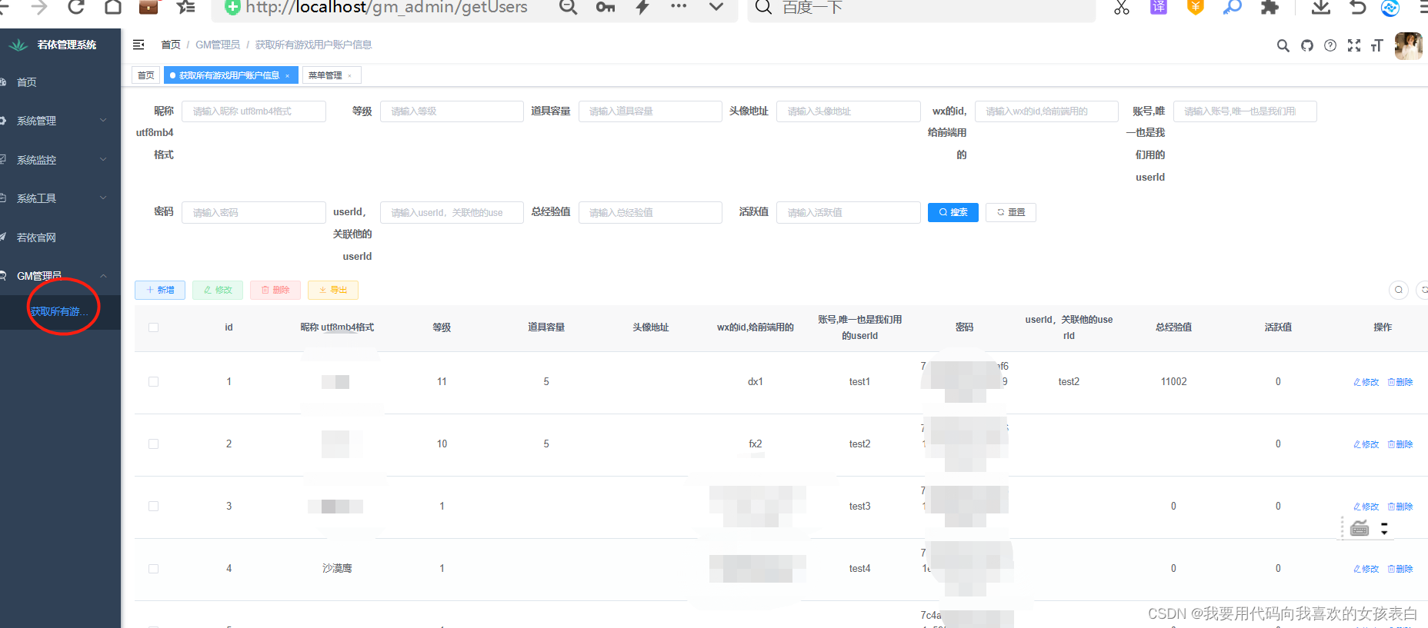
Task: Click 修改 for the test1 row
Action: pos(1366,382)
